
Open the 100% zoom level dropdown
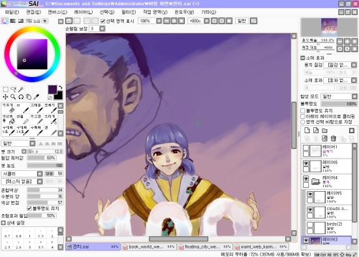(x=159, y=21)
